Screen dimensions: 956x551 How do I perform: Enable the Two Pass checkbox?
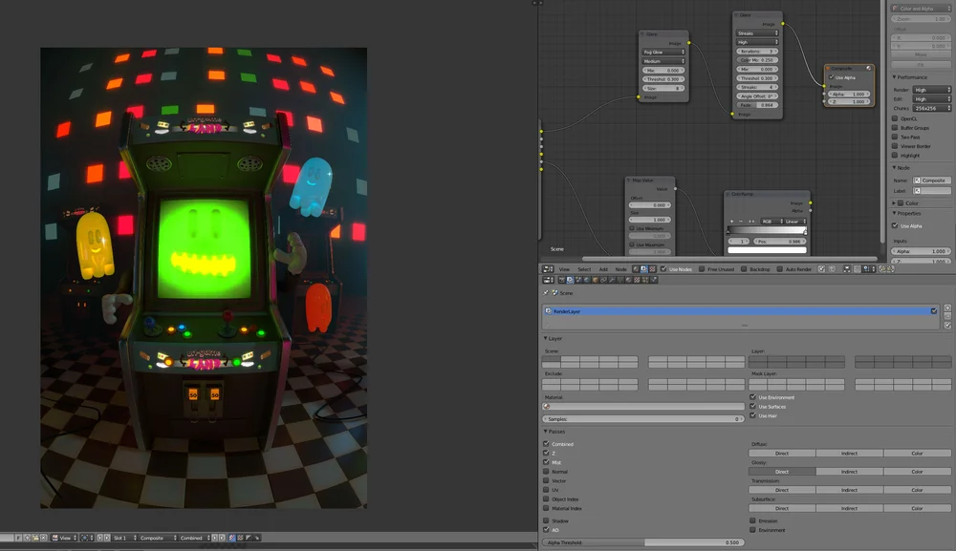895,137
